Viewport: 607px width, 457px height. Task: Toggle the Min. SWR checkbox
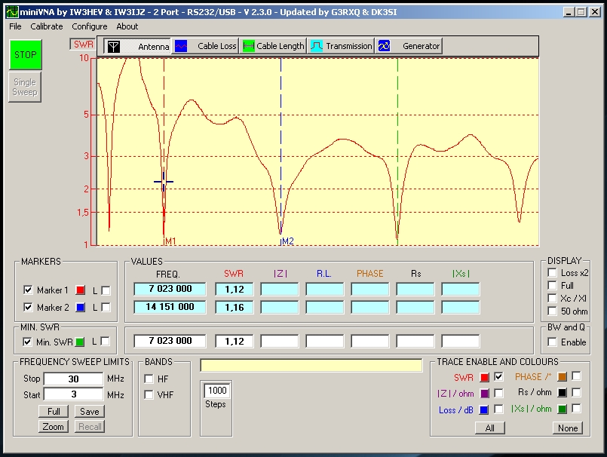tap(27, 342)
